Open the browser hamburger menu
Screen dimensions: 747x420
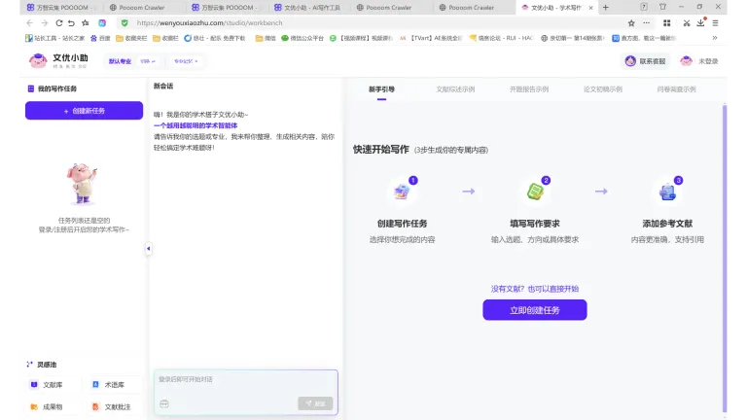(x=716, y=23)
